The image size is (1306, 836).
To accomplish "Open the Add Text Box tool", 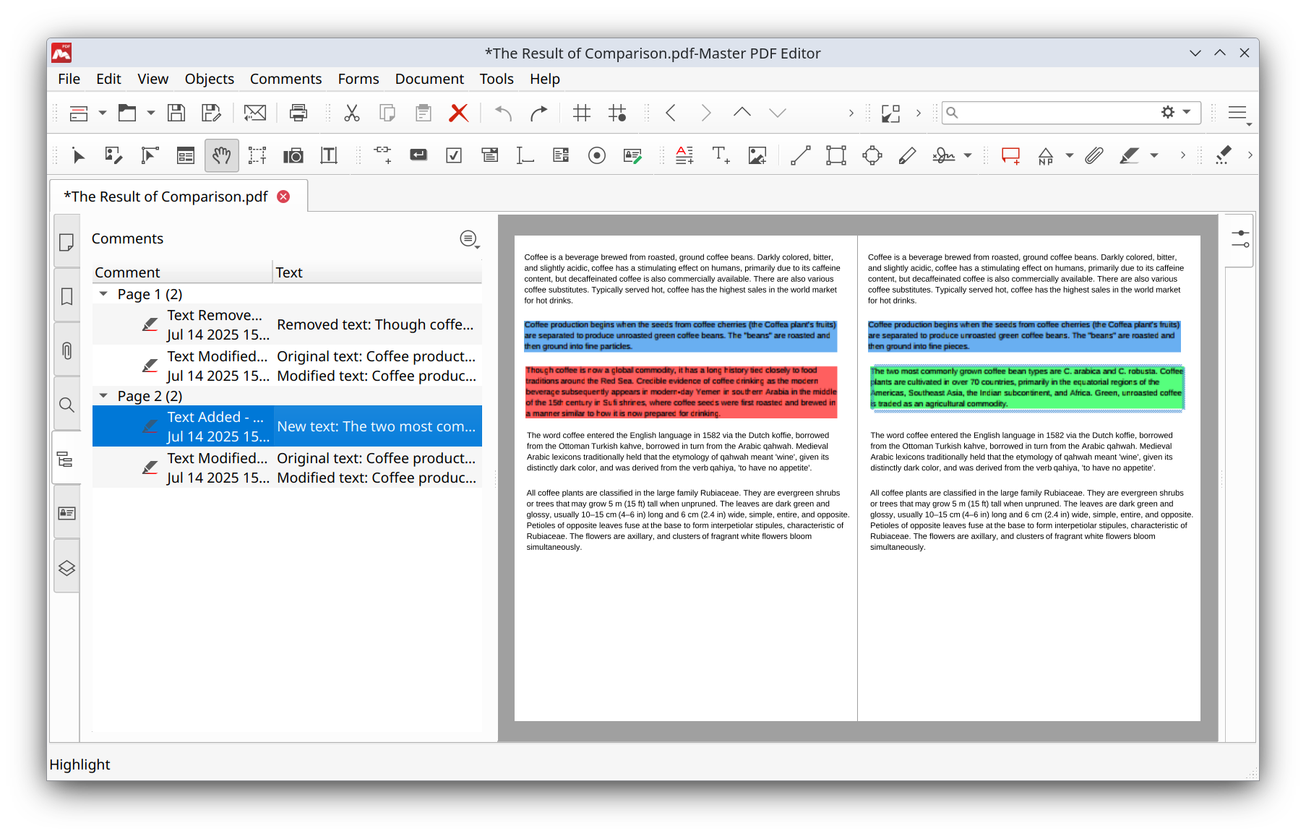I will point(721,155).
